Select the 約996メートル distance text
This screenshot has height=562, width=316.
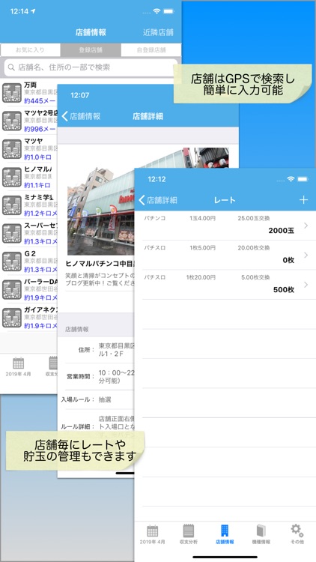click(x=40, y=129)
